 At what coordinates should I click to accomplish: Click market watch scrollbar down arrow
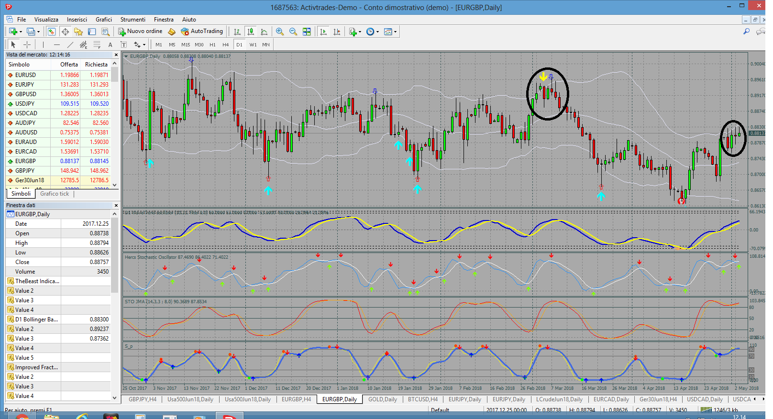[114, 185]
